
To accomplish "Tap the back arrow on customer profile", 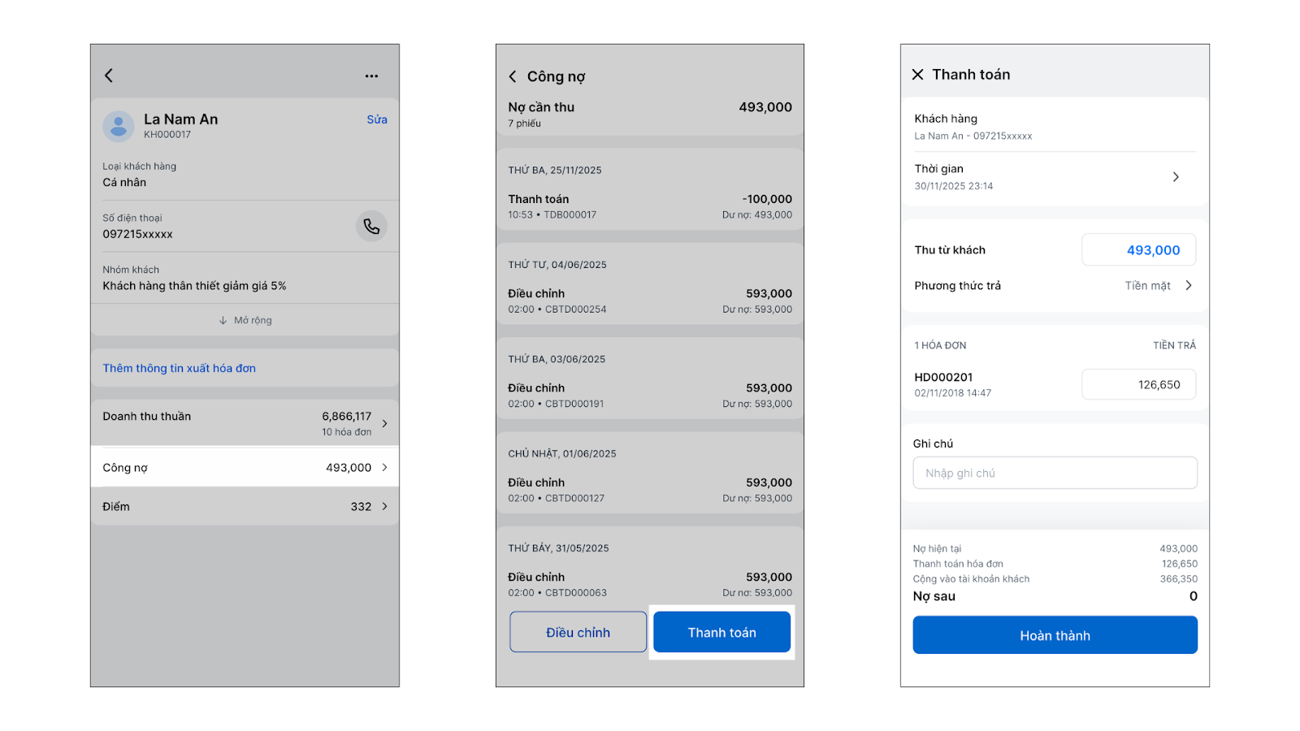I will click(x=109, y=76).
